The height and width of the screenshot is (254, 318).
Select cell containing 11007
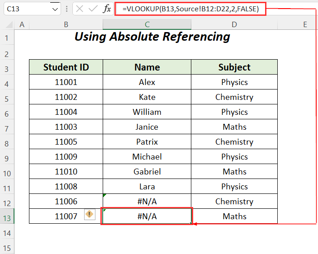coord(66,216)
